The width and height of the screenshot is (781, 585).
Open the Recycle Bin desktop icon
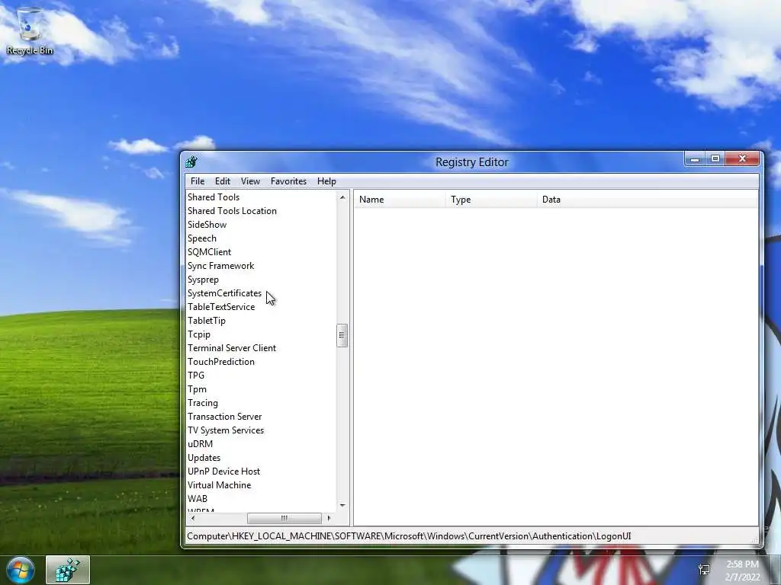pos(30,30)
